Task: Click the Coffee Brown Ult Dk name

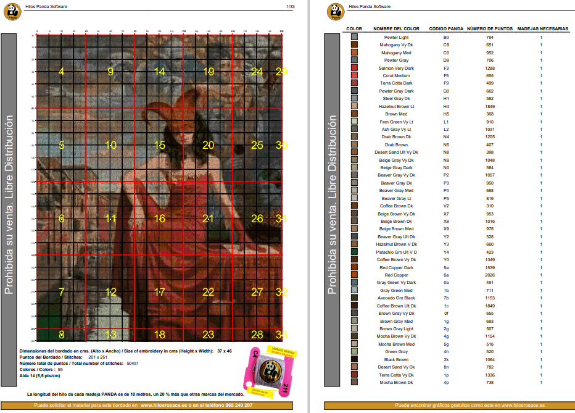Action: click(x=396, y=306)
